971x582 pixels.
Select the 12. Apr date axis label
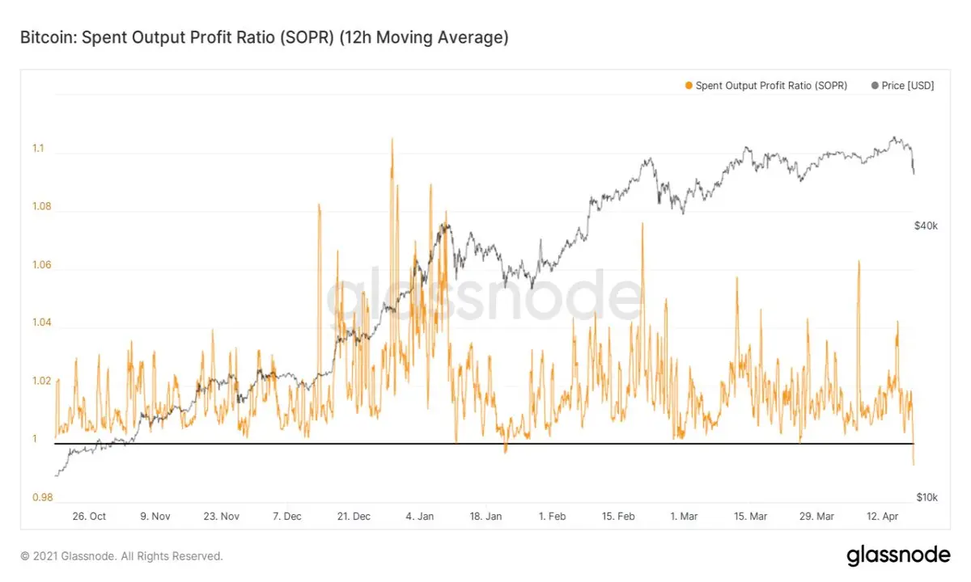pyautogui.click(x=883, y=516)
